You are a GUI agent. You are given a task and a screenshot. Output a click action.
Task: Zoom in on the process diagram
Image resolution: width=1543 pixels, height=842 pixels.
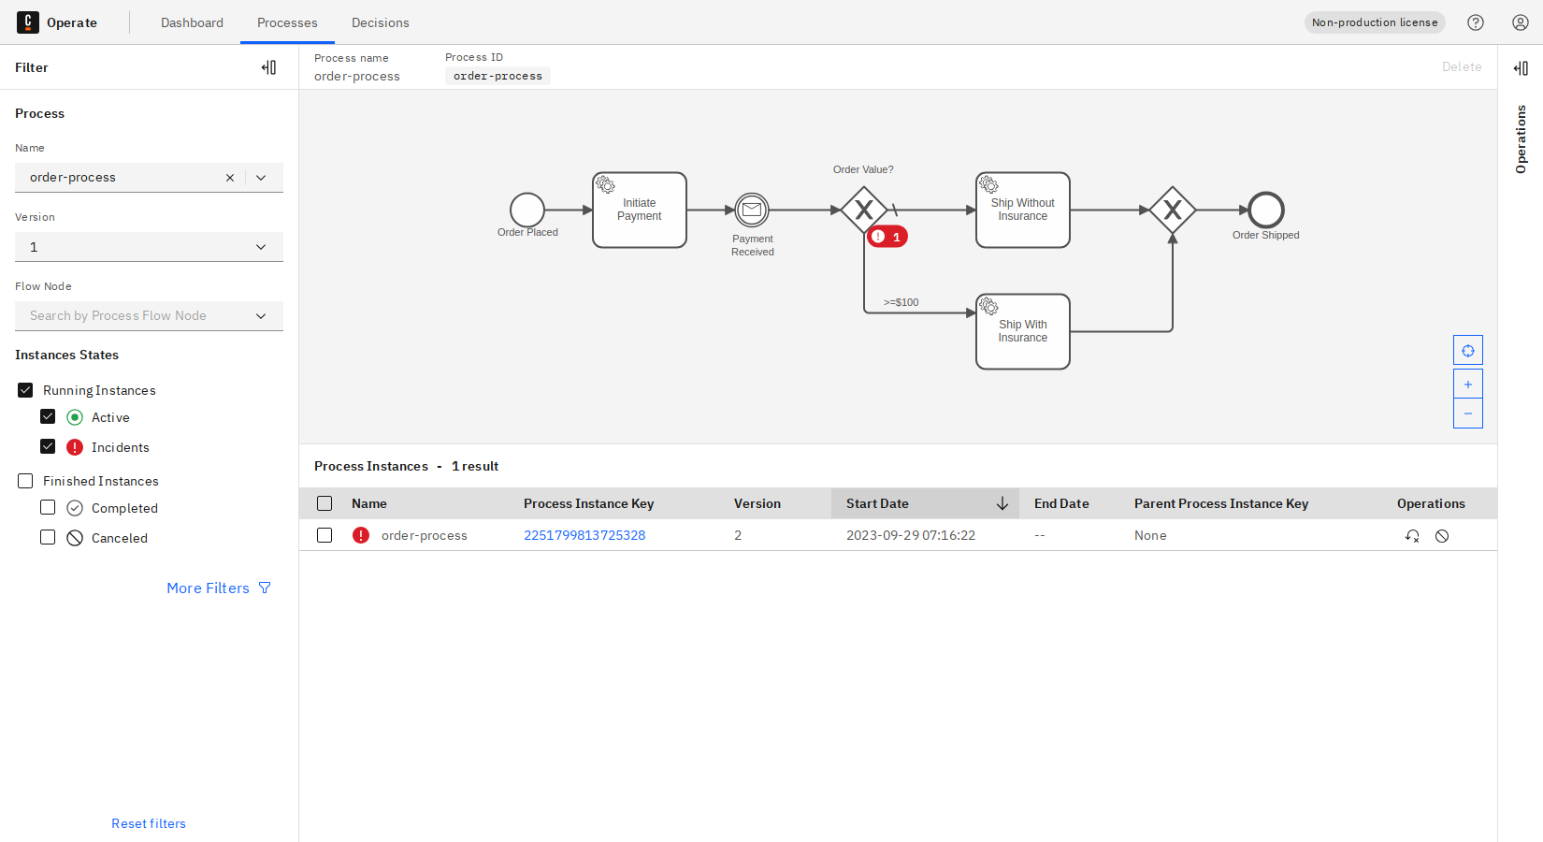tap(1467, 383)
